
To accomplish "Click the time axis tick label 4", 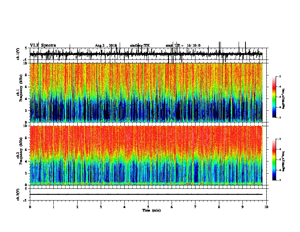I will point(125,207).
